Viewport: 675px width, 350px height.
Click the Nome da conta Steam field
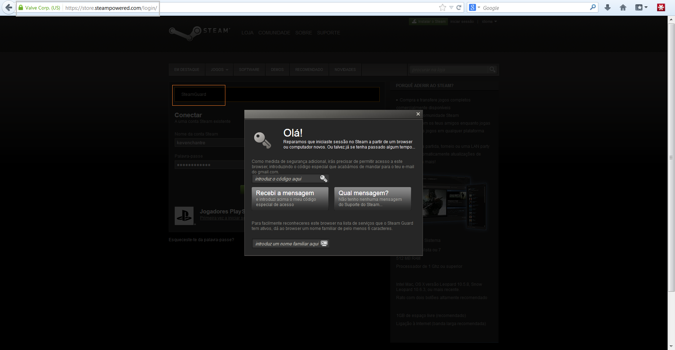click(x=210, y=143)
